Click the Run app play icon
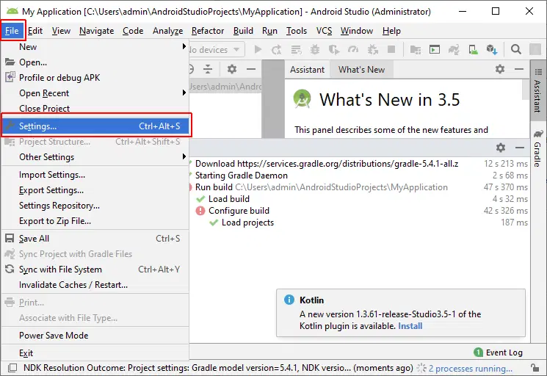547x376 pixels. [x=258, y=49]
